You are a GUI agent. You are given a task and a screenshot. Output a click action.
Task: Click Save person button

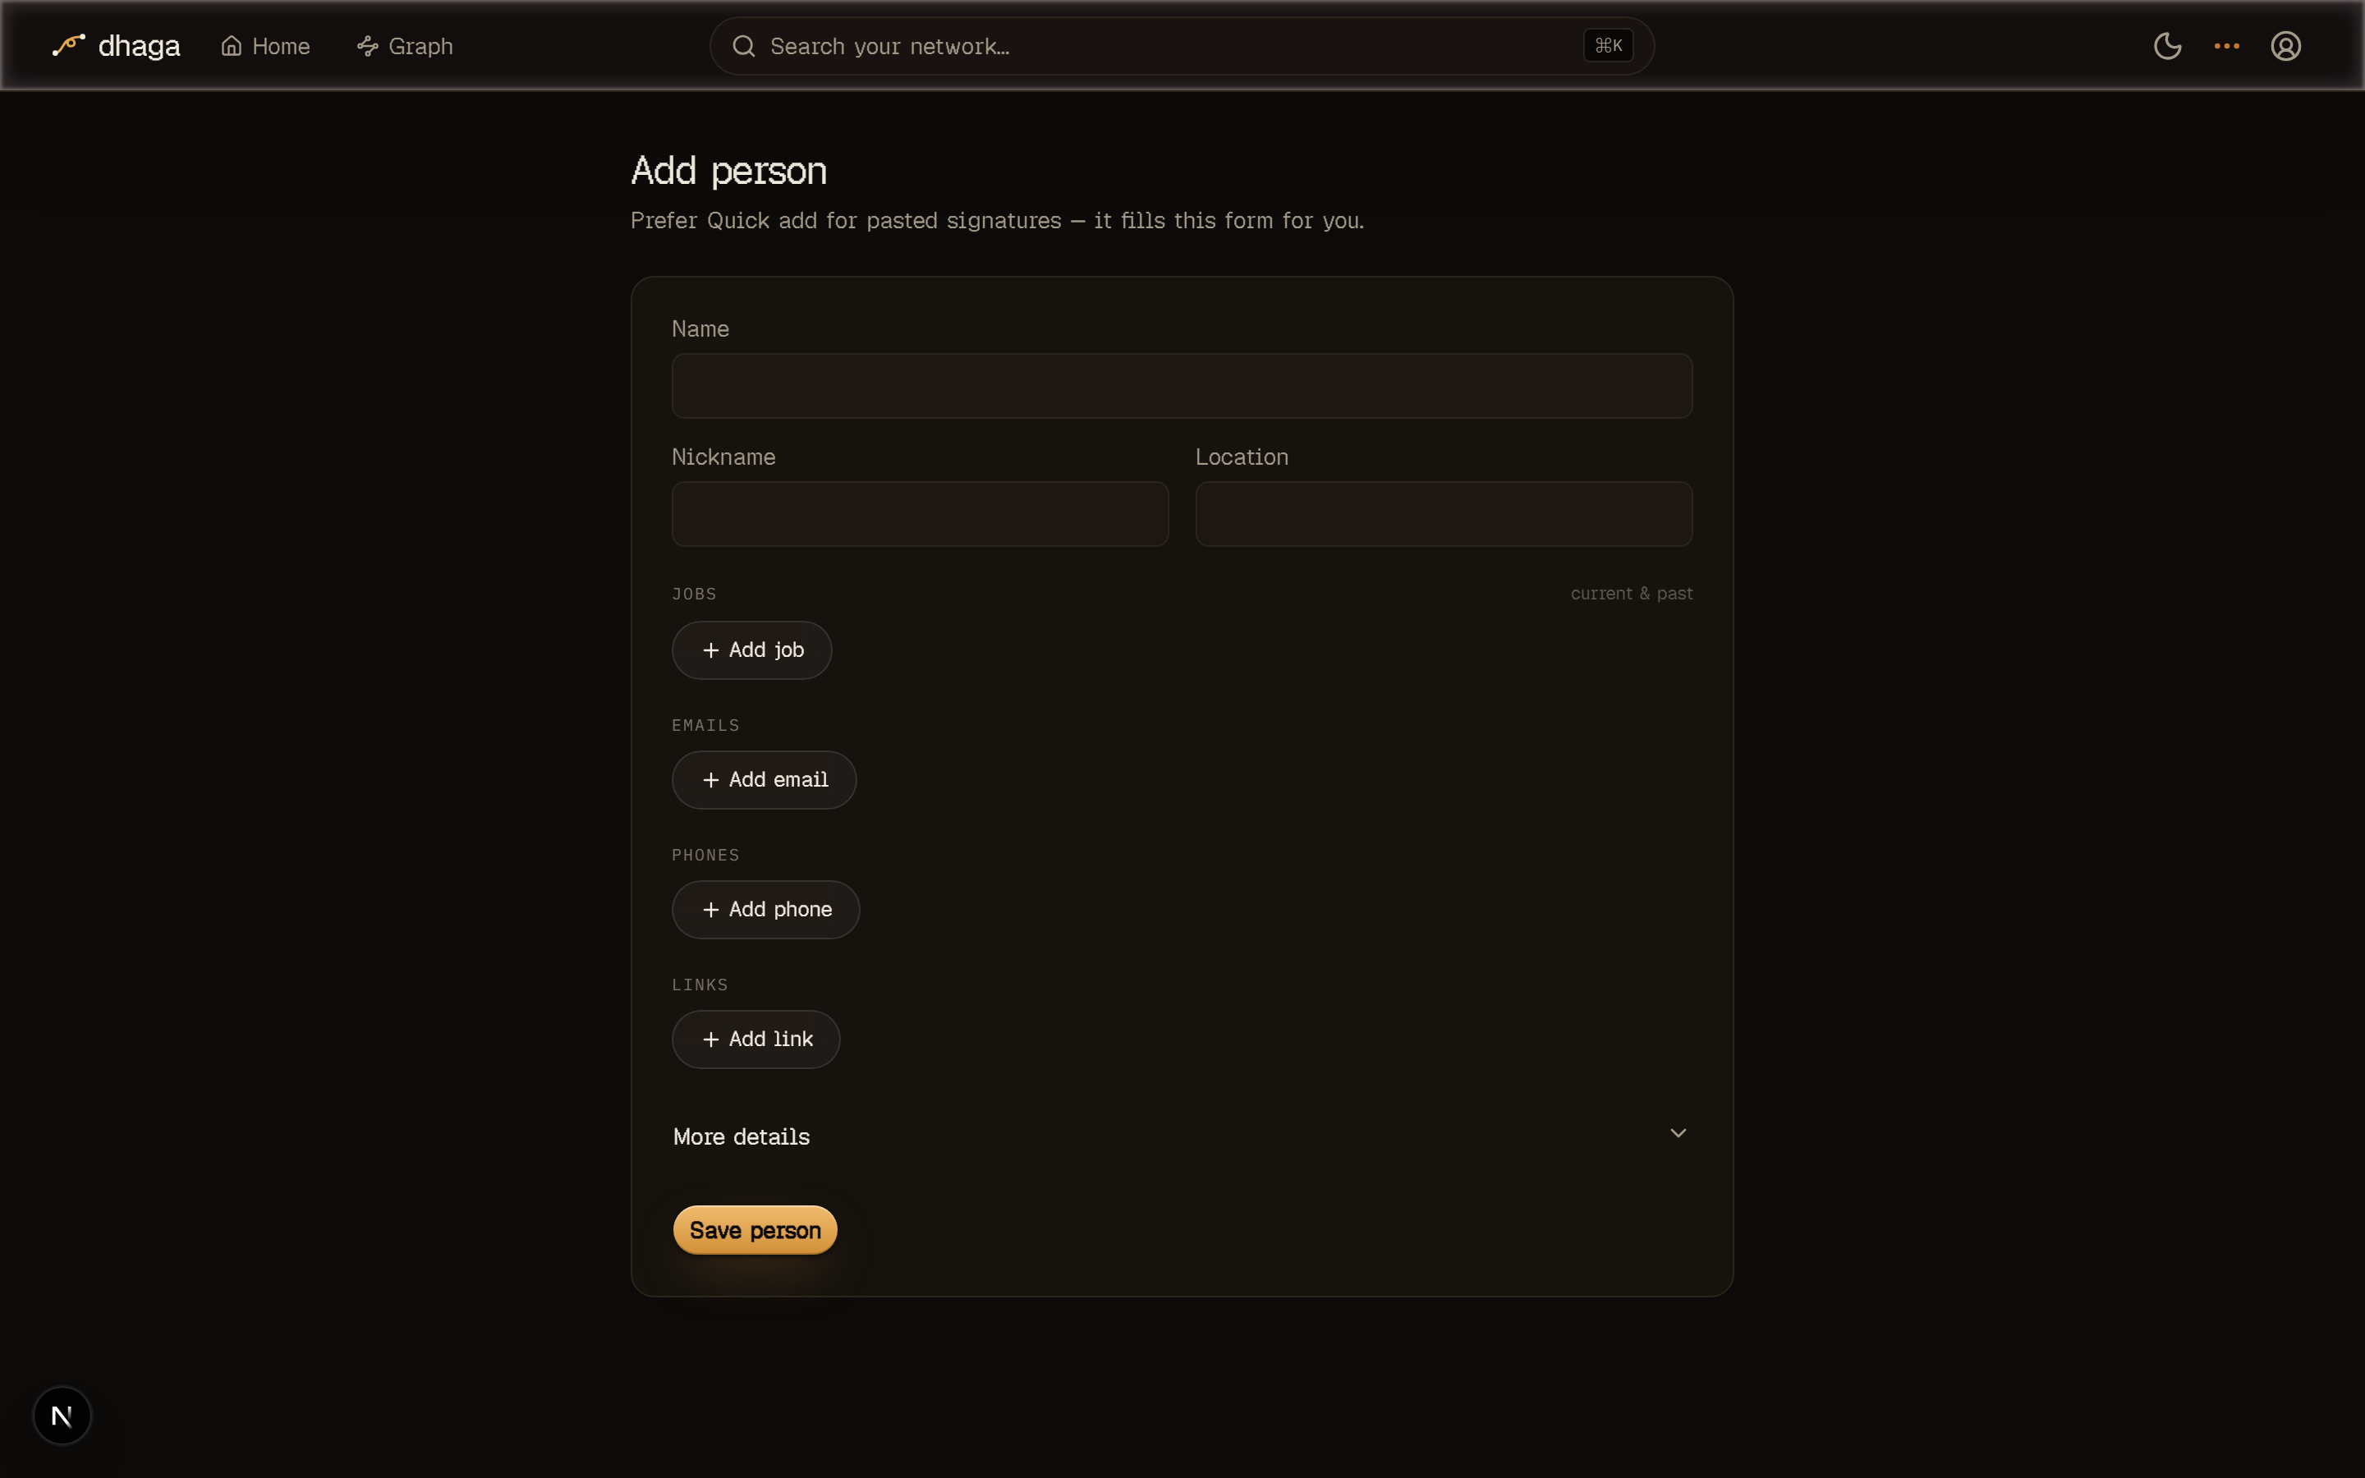755,1230
